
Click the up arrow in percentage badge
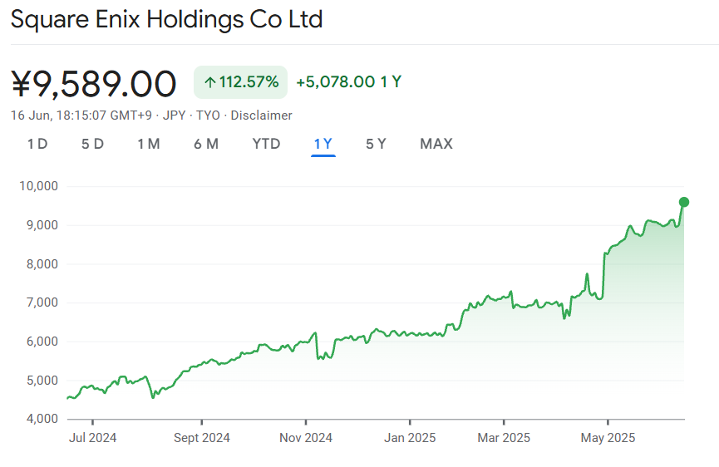point(210,82)
